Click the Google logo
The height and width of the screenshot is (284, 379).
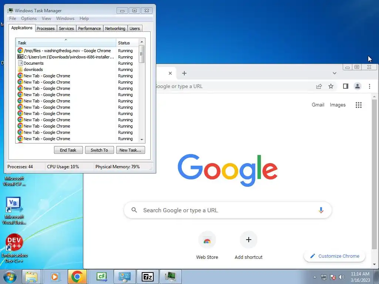coord(228,170)
